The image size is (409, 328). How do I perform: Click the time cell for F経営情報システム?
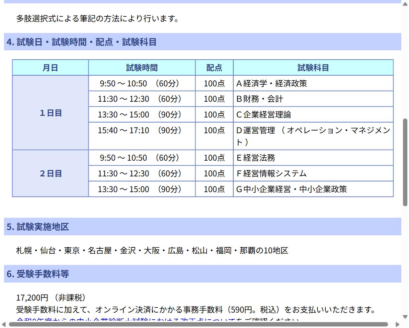(x=142, y=173)
